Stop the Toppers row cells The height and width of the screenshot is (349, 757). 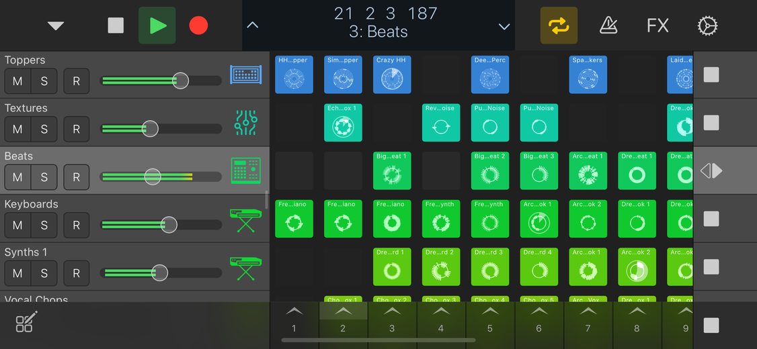pyautogui.click(x=711, y=74)
